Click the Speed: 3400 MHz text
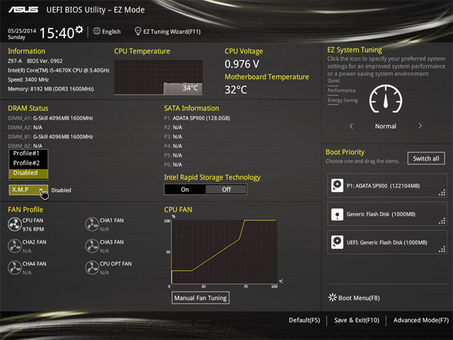The height and width of the screenshot is (340, 453). [x=28, y=79]
